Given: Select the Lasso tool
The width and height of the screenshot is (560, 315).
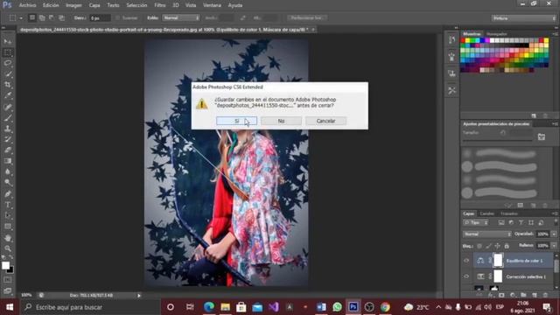Looking at the screenshot, I should (x=8, y=63).
